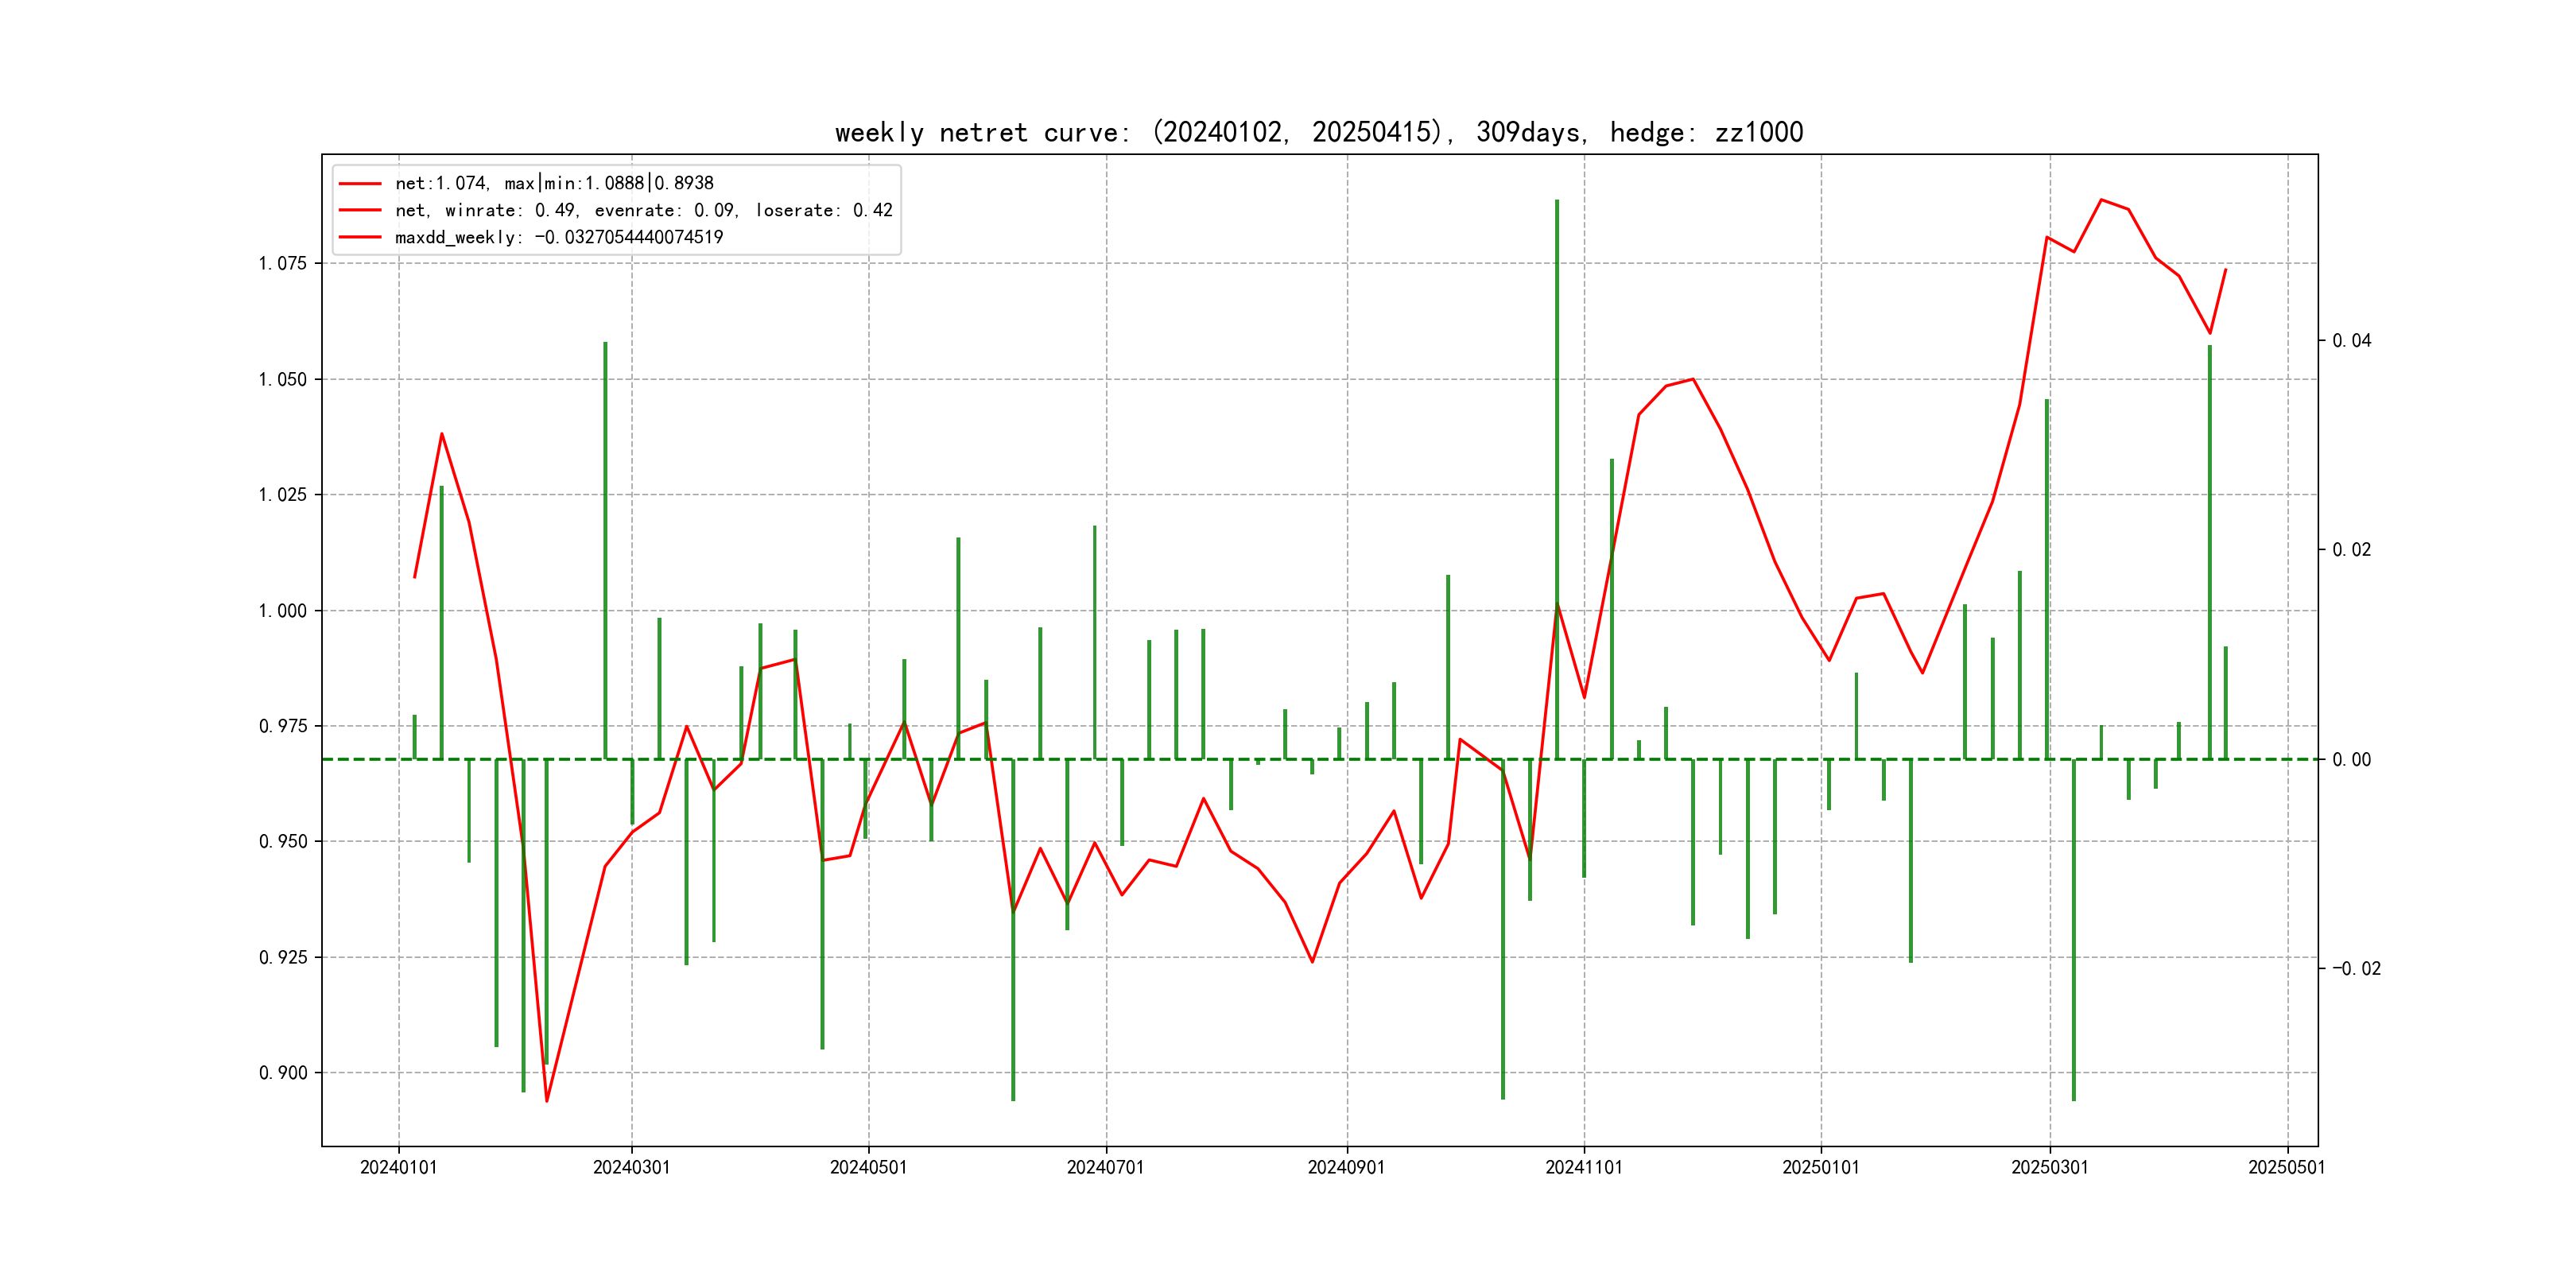2576x1288 pixels.
Task: Click the 1.075 left axis tick label
Action: [283, 264]
